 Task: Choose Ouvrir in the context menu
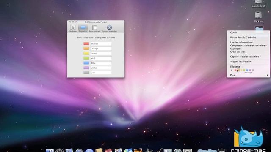[x=248, y=33]
